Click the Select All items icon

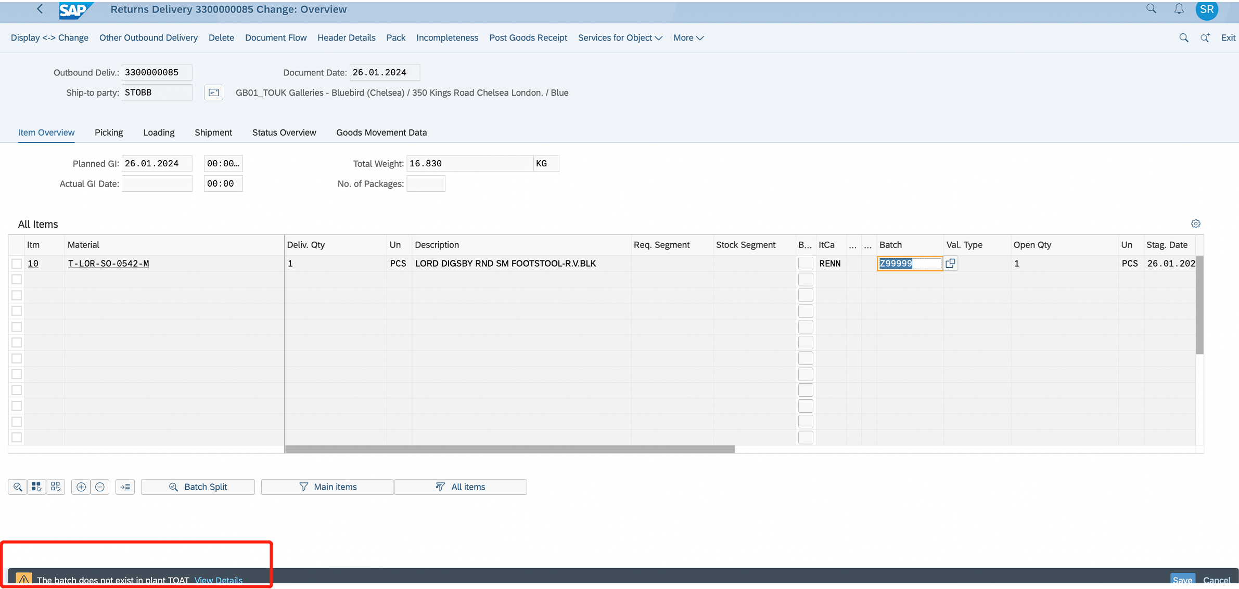pos(36,487)
